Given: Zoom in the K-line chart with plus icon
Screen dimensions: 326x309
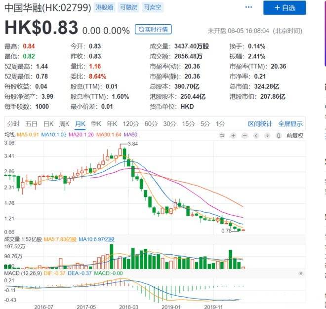Looking at the screenshot, I should pyautogui.click(x=233, y=136).
